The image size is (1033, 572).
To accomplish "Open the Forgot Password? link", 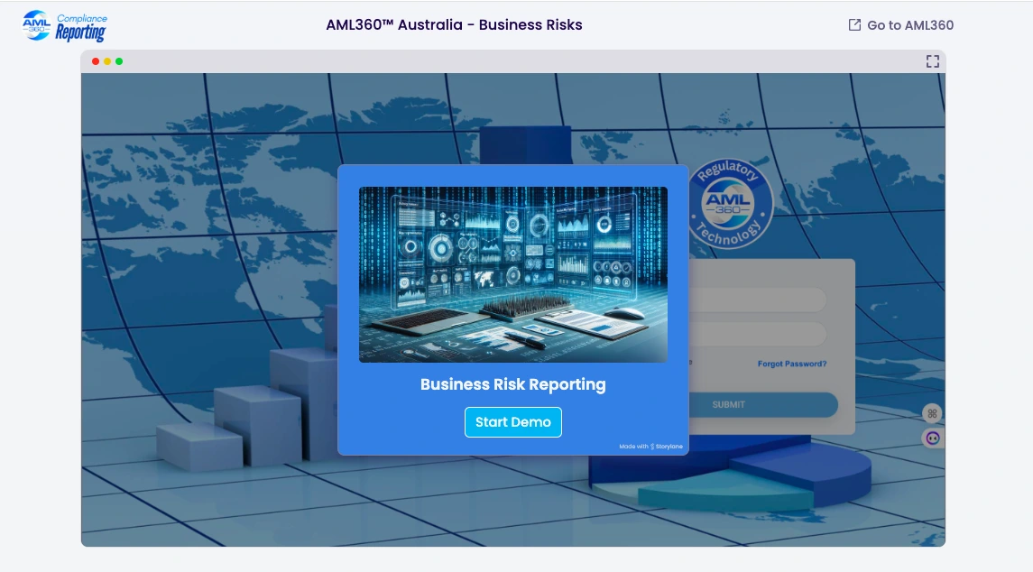I will 792,364.
